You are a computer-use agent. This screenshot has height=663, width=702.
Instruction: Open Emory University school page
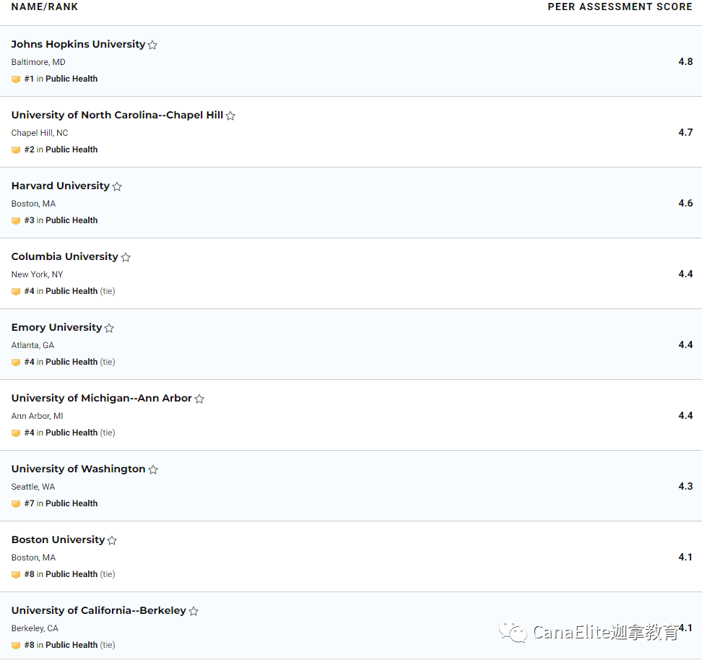click(56, 327)
